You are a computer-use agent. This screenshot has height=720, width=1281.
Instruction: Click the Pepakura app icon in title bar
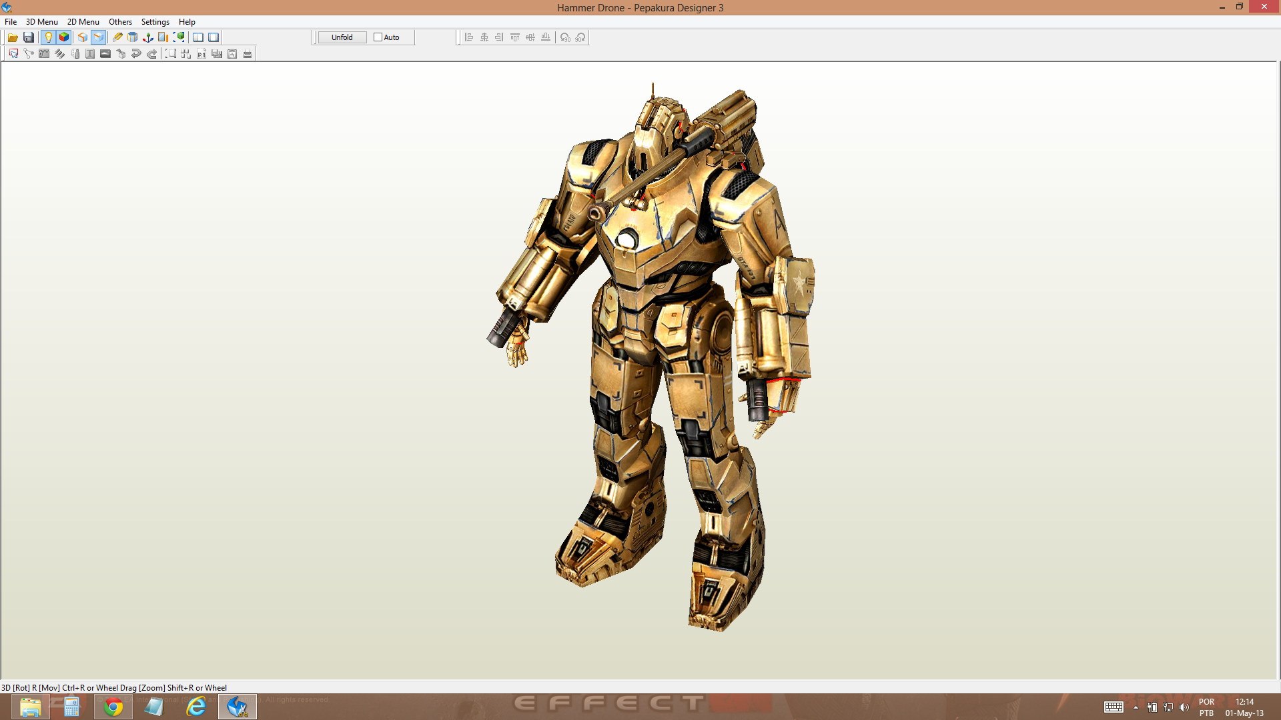point(7,7)
